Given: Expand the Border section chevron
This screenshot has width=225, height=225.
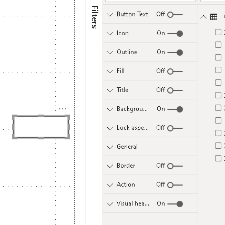Looking at the screenshot, I should pyautogui.click(x=110, y=166).
